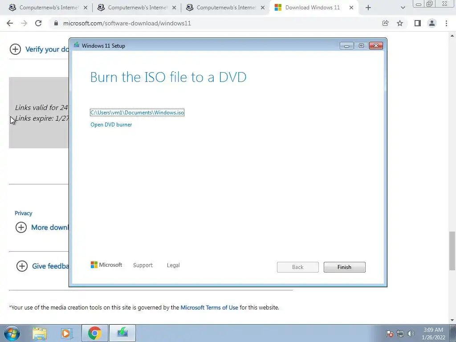Launch Windows Media Player from taskbar
Image resolution: width=456 pixels, height=342 pixels.
(67, 333)
